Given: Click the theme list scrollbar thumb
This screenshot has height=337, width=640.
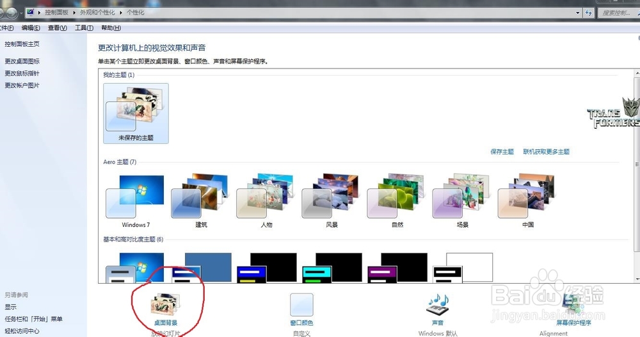Looking at the screenshot, I should (637, 163).
